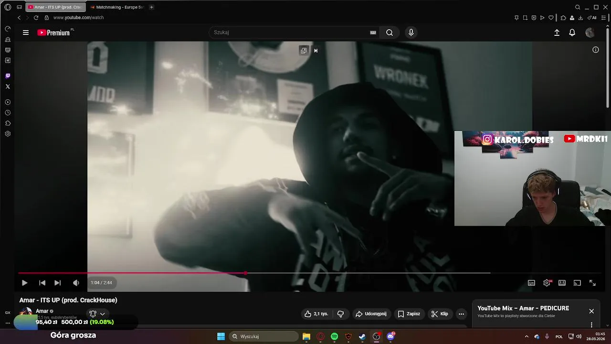Click the Zapisz save button
The width and height of the screenshot is (611, 344).
409,314
